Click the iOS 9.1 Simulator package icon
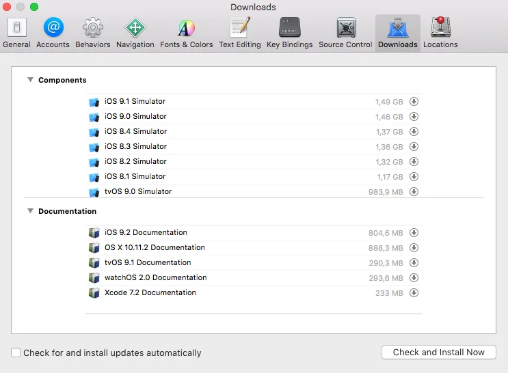Viewport: 508px width, 373px height. point(94,102)
